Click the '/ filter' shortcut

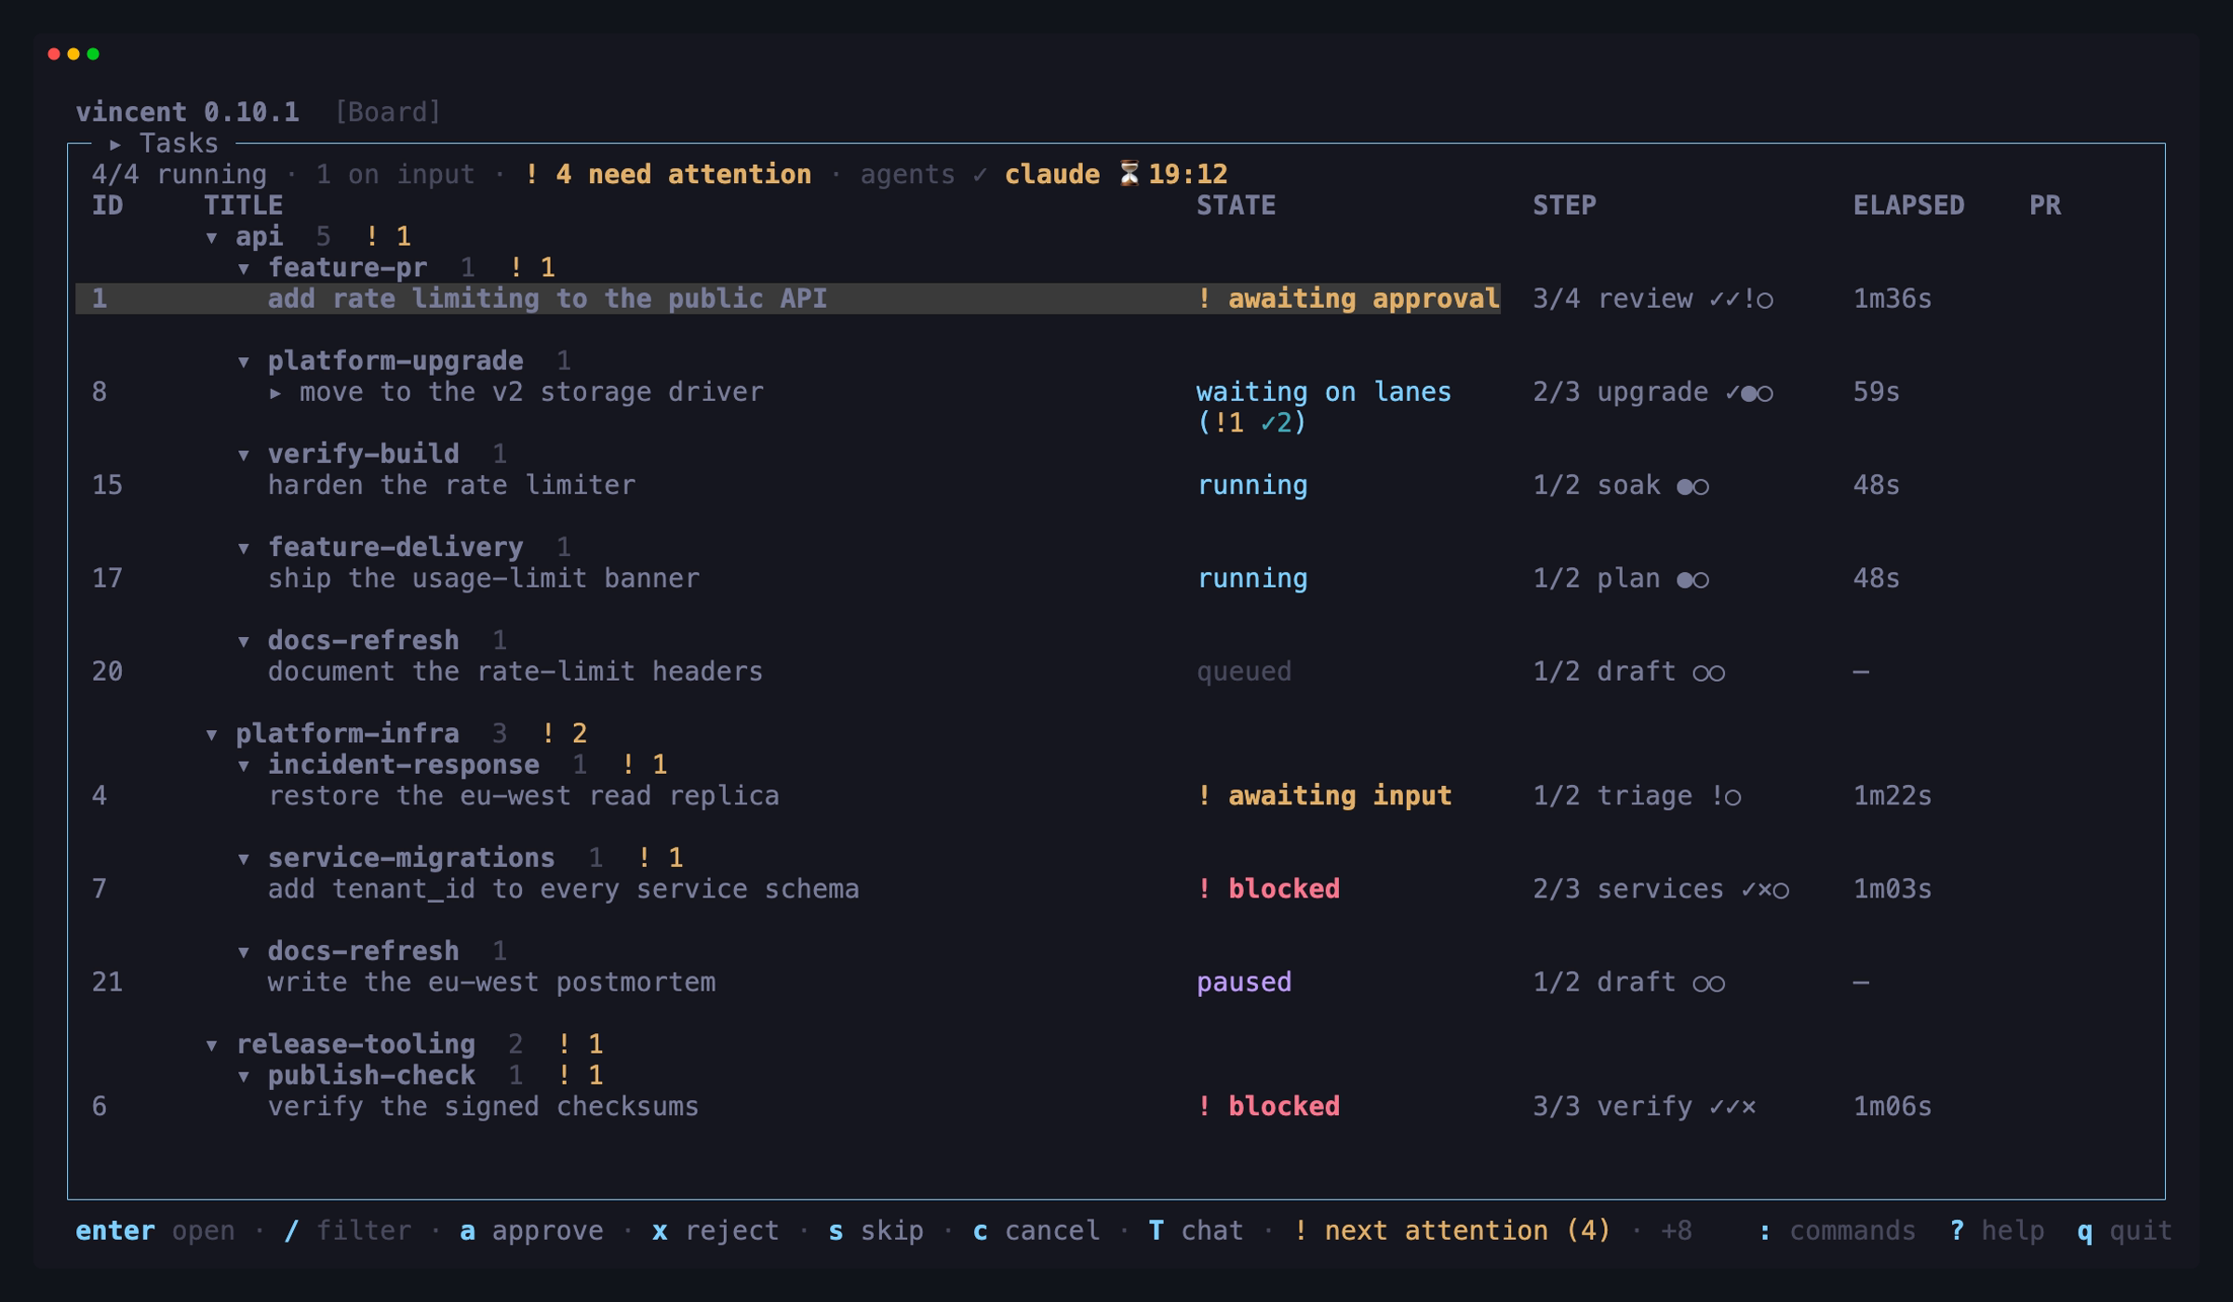347,1230
